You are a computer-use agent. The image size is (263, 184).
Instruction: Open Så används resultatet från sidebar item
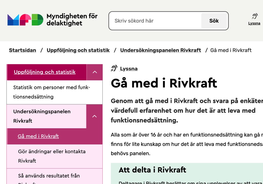coord(54,177)
